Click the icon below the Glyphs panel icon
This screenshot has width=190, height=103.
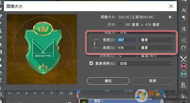184,40
